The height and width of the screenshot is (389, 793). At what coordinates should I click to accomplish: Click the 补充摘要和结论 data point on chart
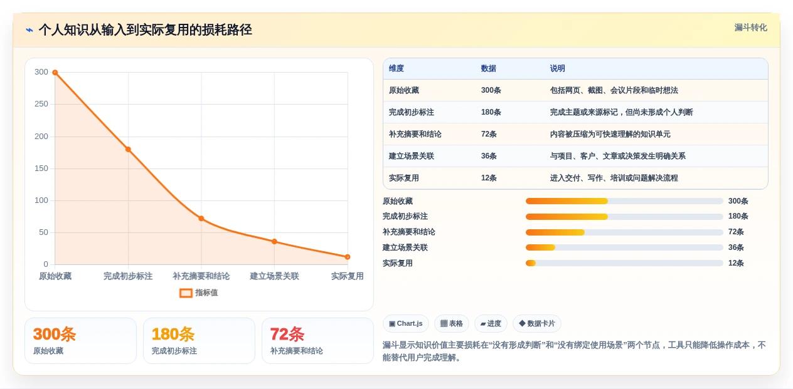[201, 219]
